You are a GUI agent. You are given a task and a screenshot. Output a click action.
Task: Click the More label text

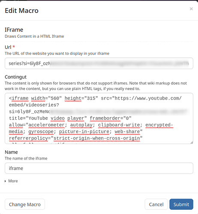[x=13, y=181]
